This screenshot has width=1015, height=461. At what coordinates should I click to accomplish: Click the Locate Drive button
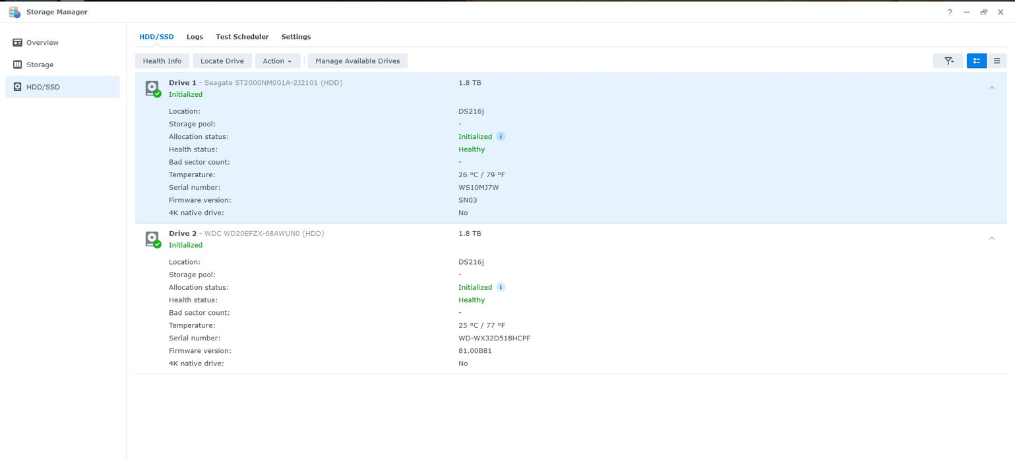point(222,61)
